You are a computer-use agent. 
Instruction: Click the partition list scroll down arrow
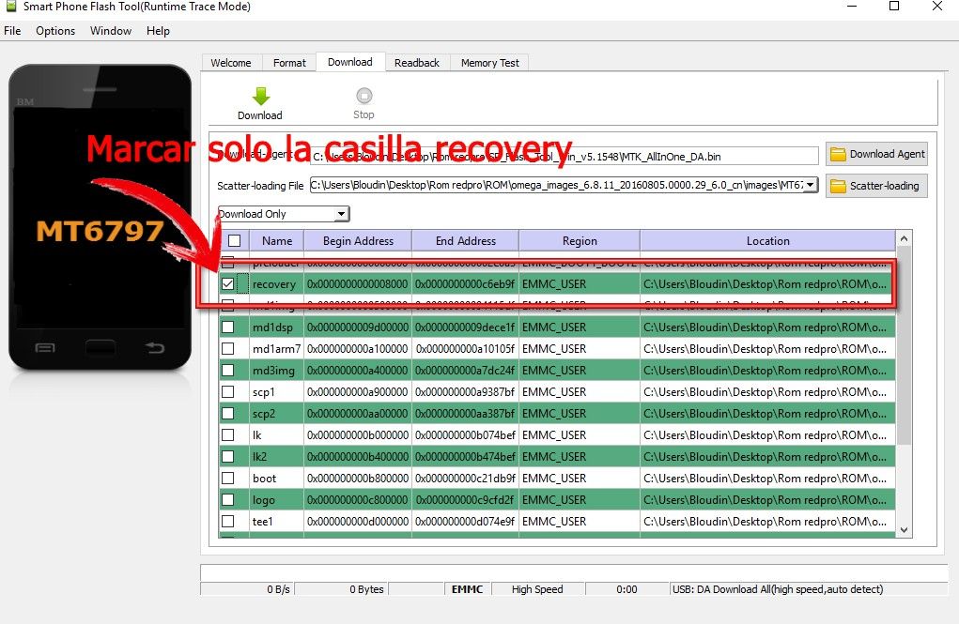click(904, 530)
